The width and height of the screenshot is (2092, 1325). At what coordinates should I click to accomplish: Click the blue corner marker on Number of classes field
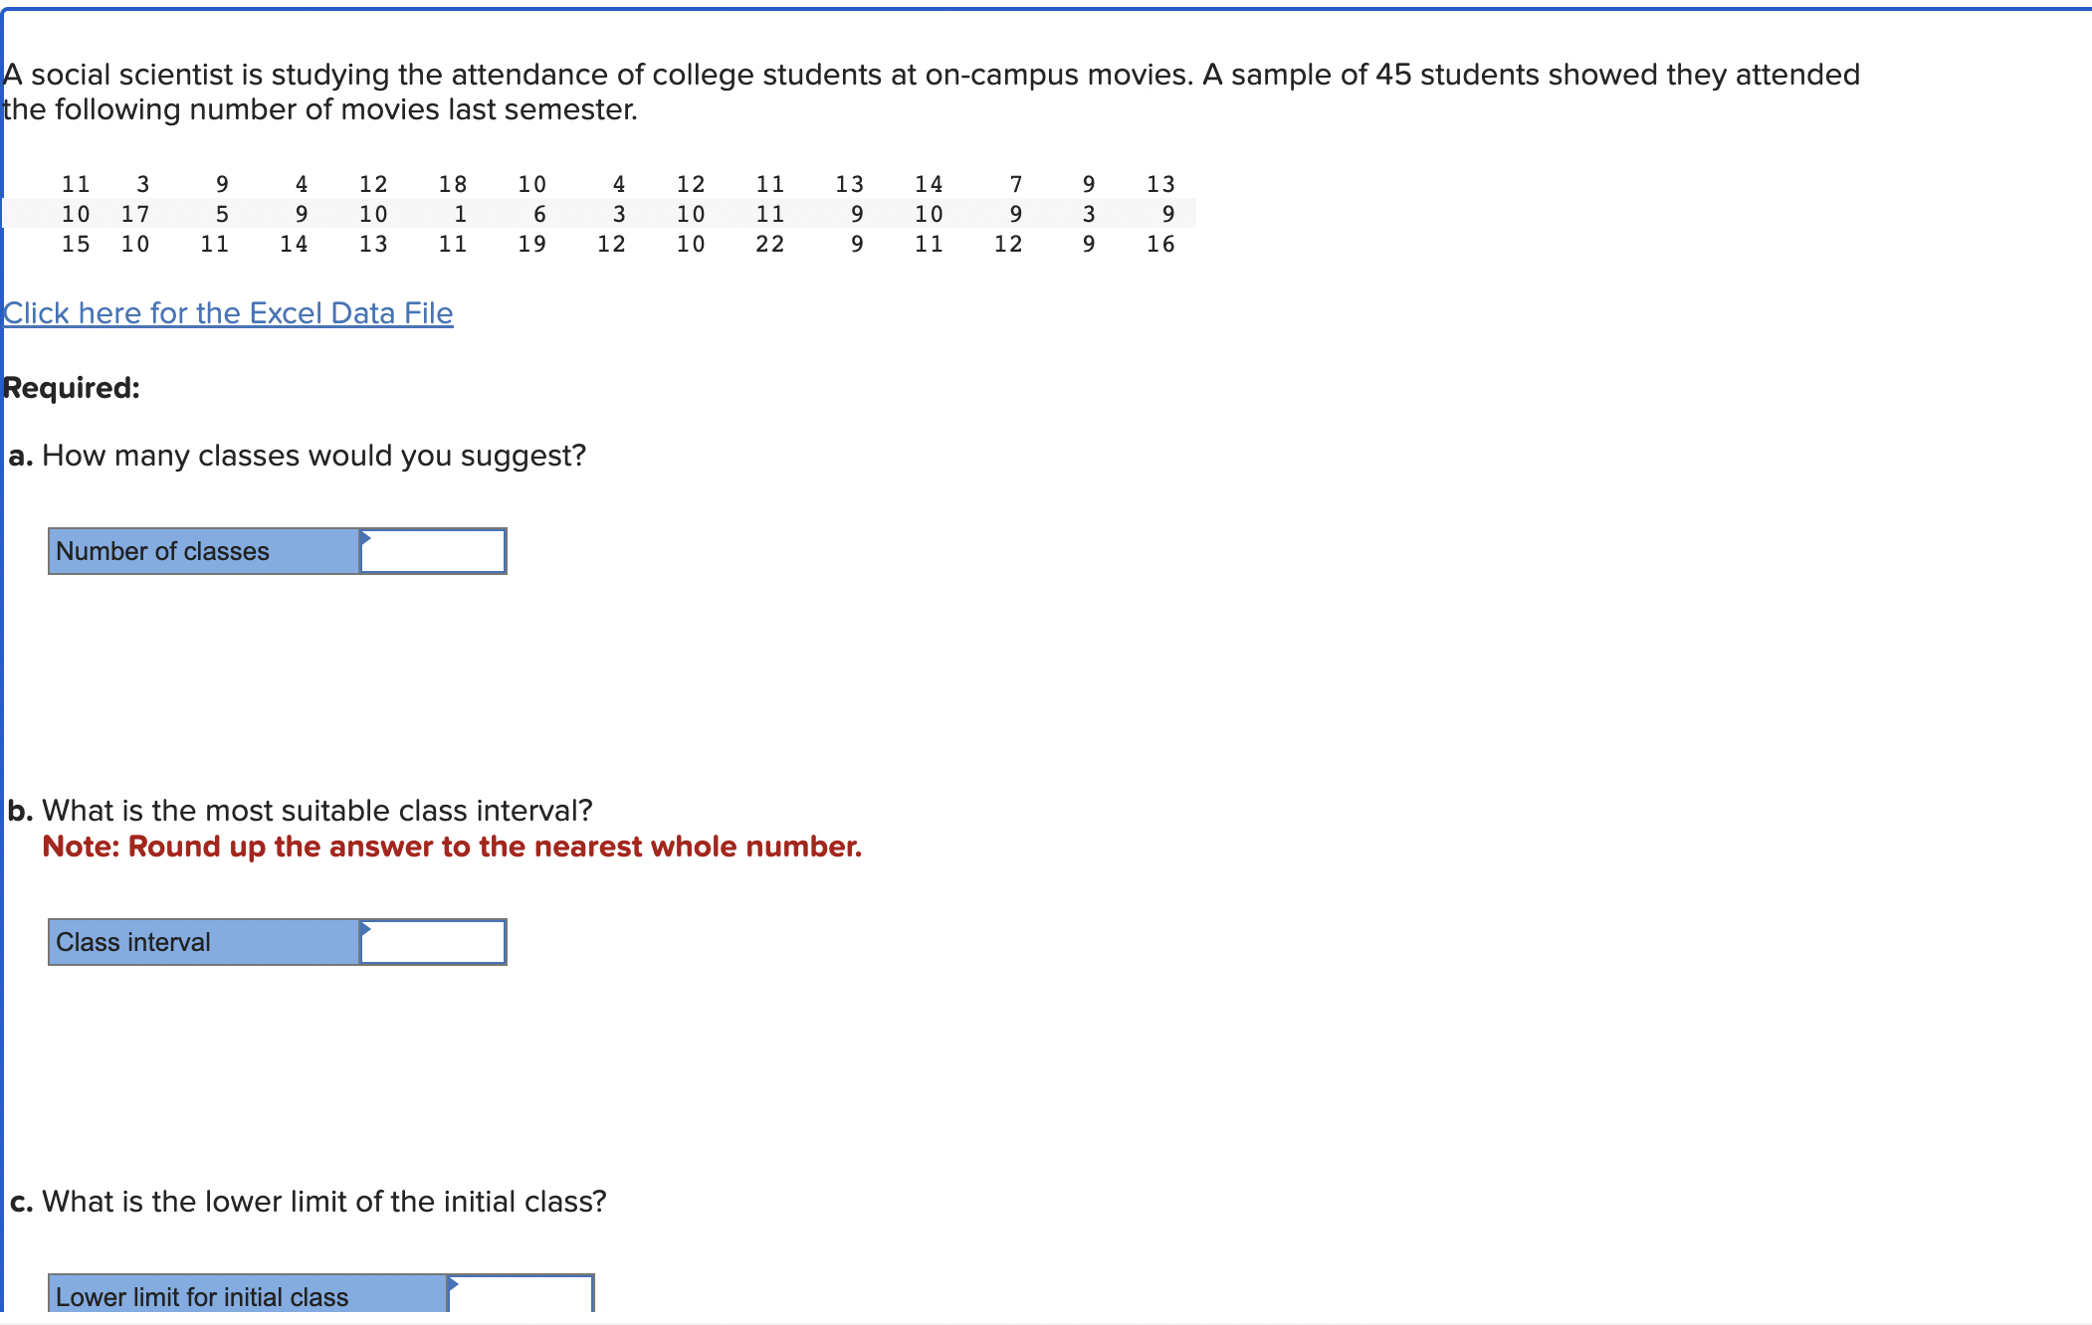coord(365,538)
